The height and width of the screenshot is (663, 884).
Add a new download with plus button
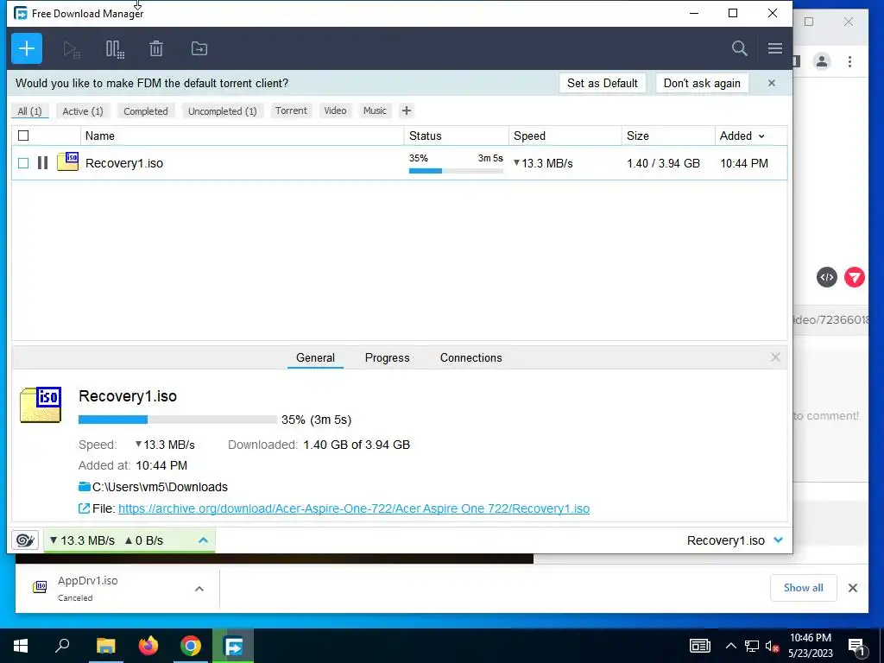pyautogui.click(x=27, y=48)
